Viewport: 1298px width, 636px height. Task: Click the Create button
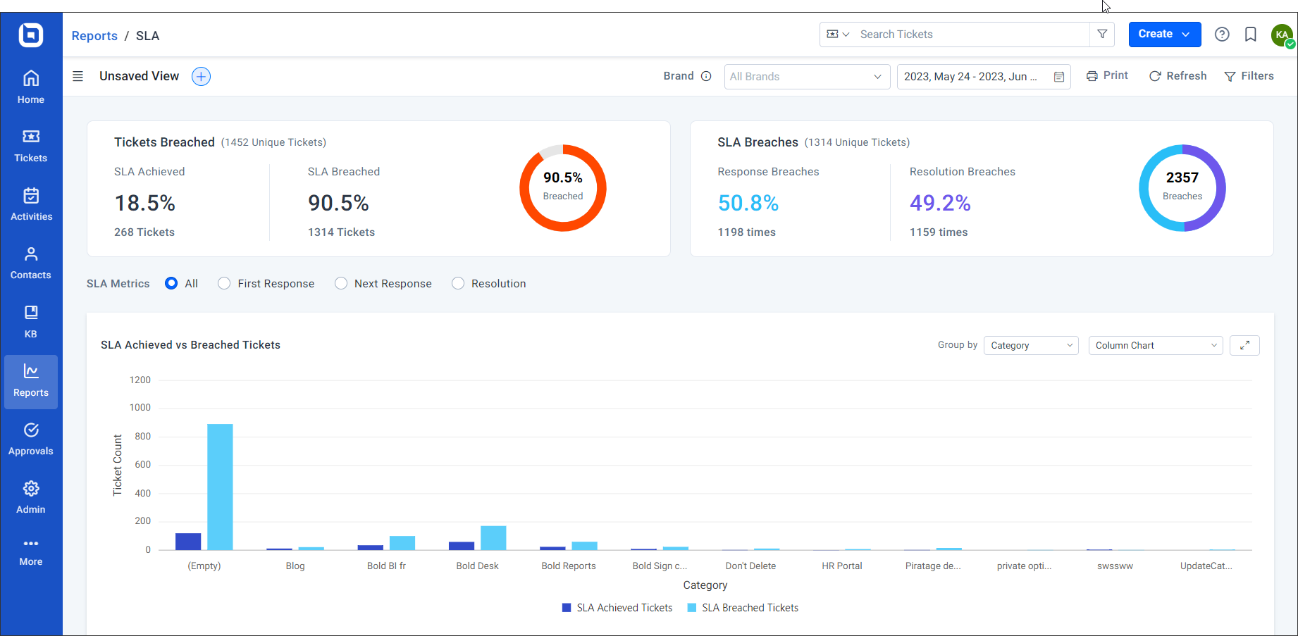point(1165,34)
